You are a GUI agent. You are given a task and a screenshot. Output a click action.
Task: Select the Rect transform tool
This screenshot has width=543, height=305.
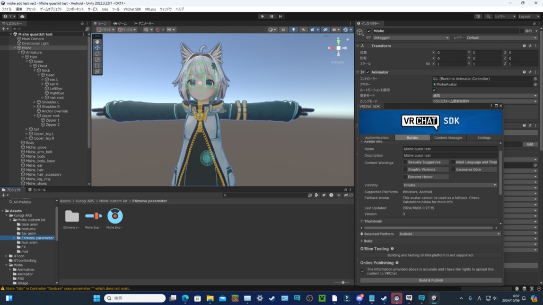97,65
